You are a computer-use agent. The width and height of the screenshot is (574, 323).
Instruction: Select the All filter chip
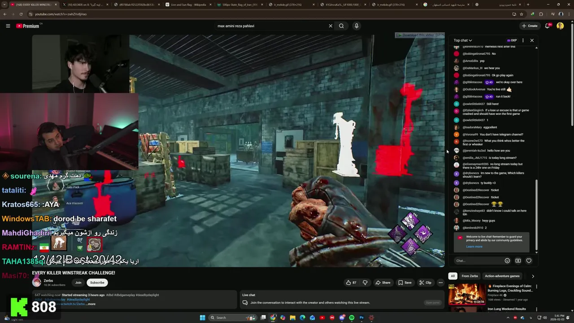[452, 276]
